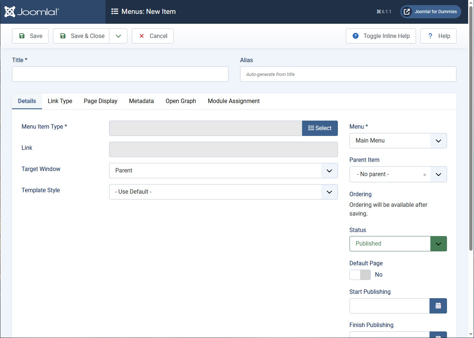Click the 'Menus: New Item' page heading

149,12
